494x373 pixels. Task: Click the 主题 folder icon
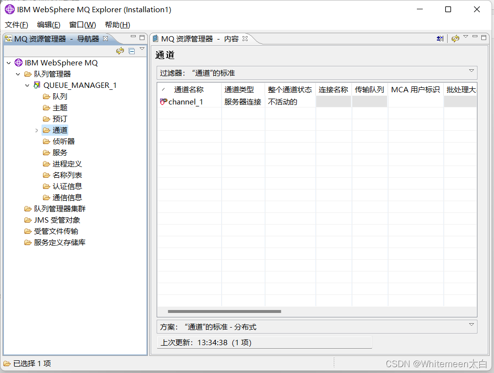pos(47,108)
